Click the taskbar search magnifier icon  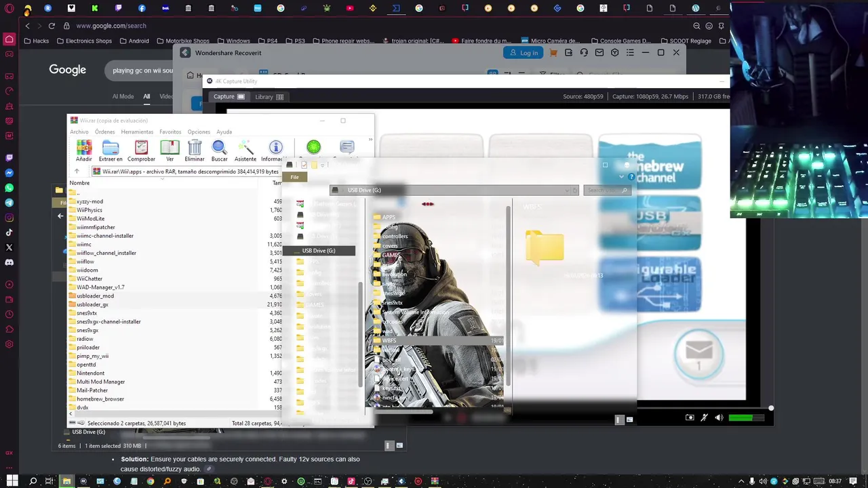point(33,481)
